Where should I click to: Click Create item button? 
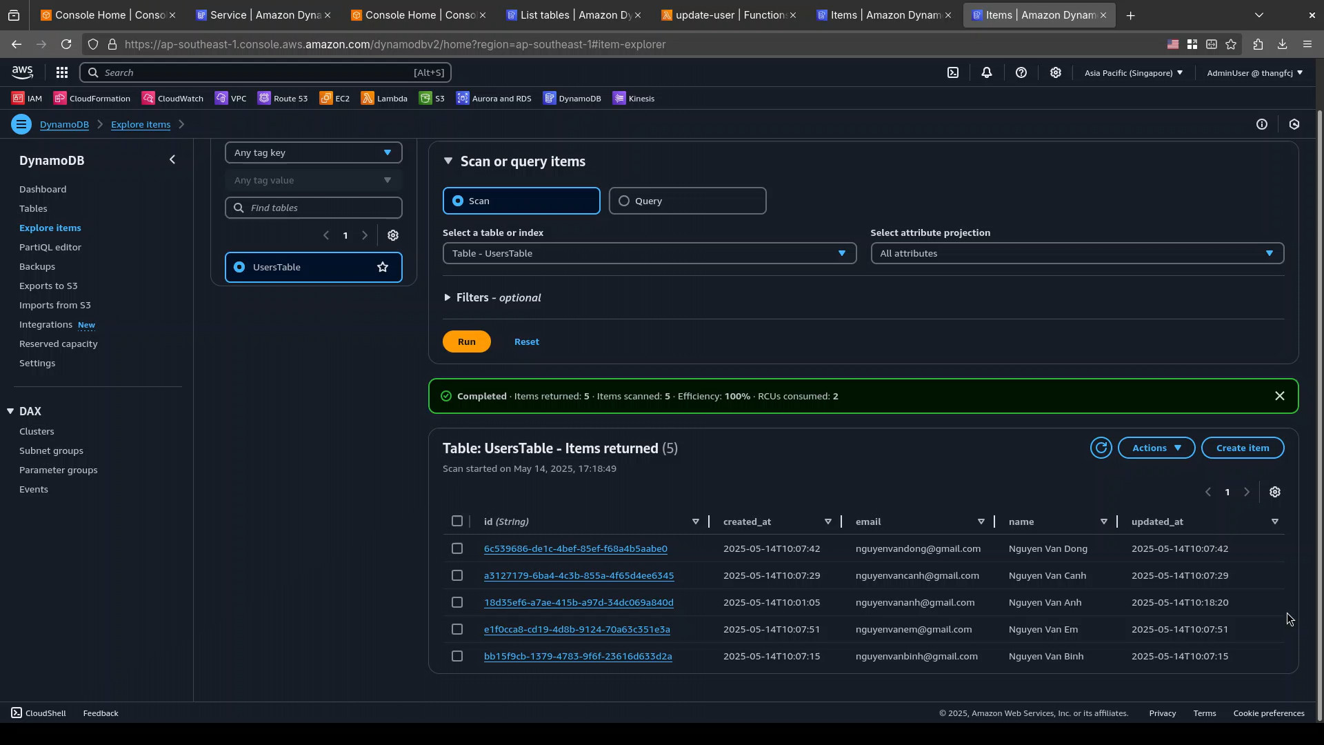(1243, 448)
